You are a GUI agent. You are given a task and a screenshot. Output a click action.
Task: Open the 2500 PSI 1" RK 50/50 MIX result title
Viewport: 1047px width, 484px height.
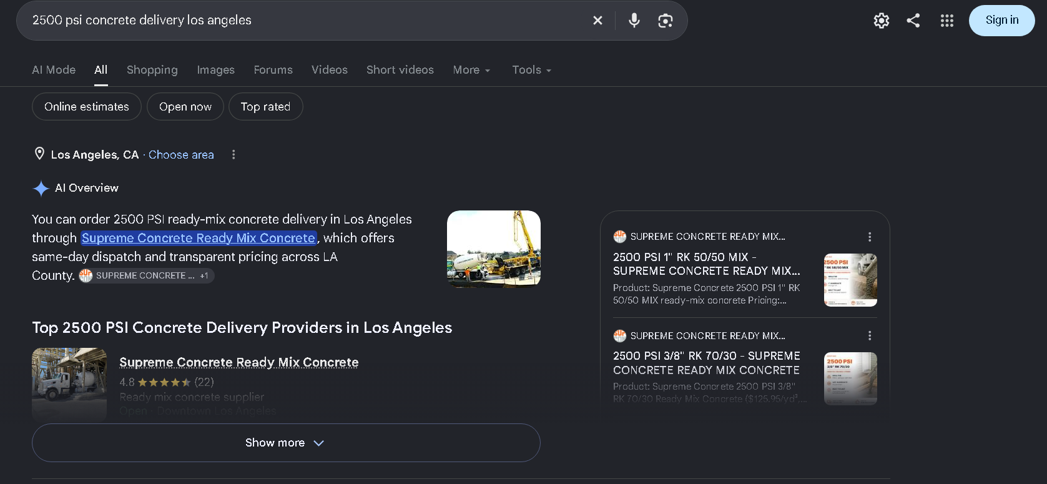[x=706, y=264]
